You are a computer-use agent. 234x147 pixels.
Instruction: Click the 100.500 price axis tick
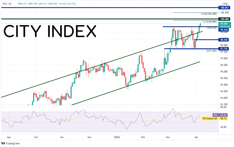tap(224, 13)
